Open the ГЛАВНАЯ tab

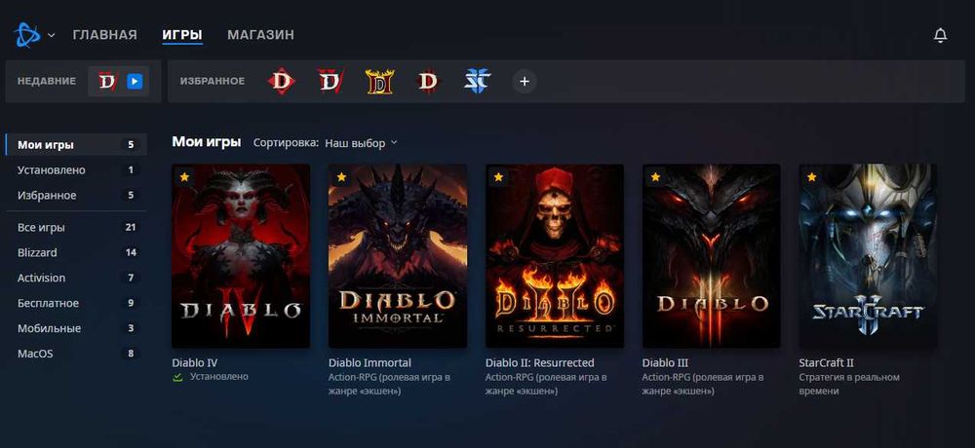(x=104, y=35)
